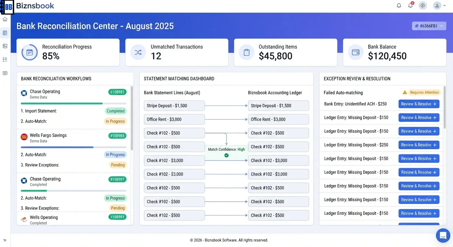453x247 pixels.
Task: Select Stripe Deposit in the Accounting Ledger column
Action: (x=278, y=106)
